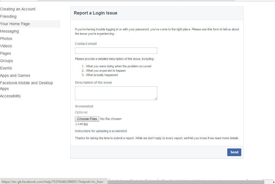Select Pages from the help sidebar
The image size is (275, 184).
(x=5, y=53)
